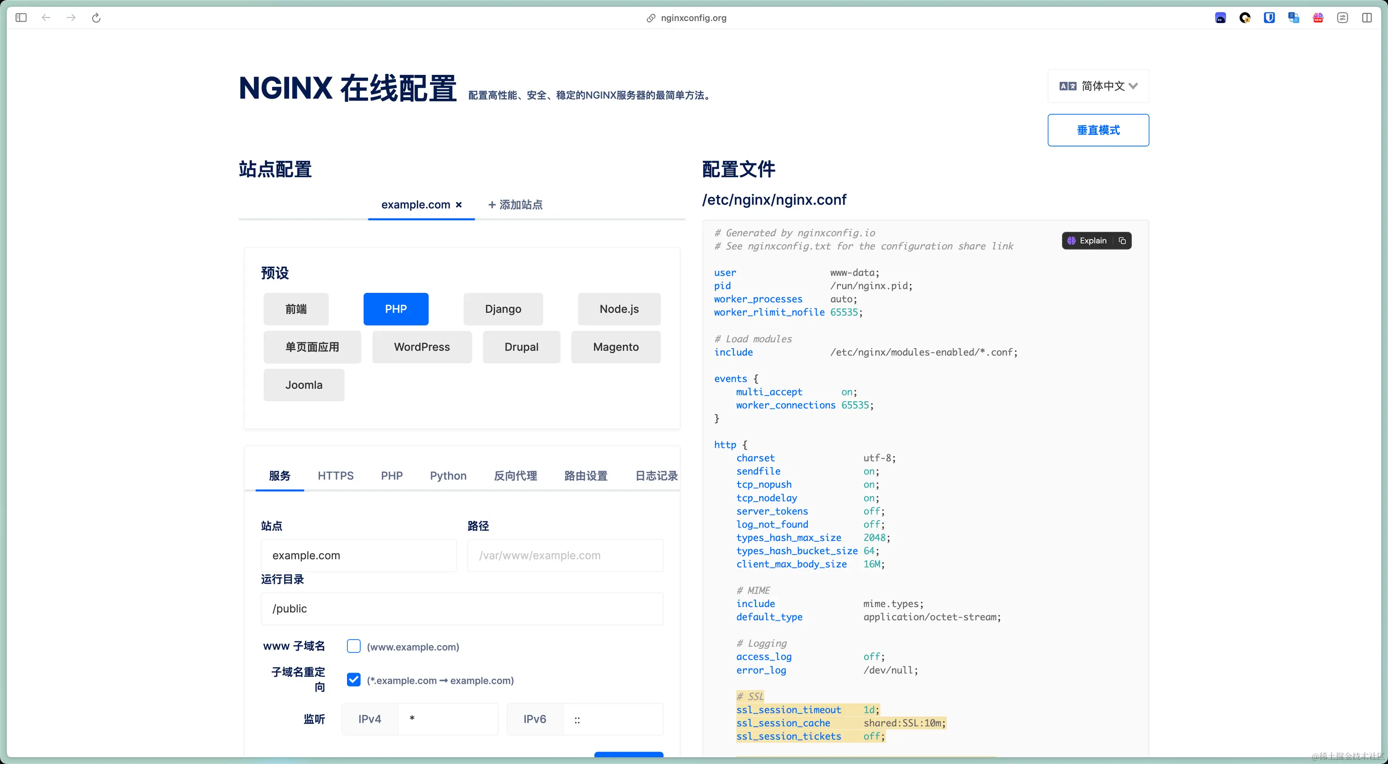
Task: Click the copy icon beside Explain
Action: (x=1122, y=241)
